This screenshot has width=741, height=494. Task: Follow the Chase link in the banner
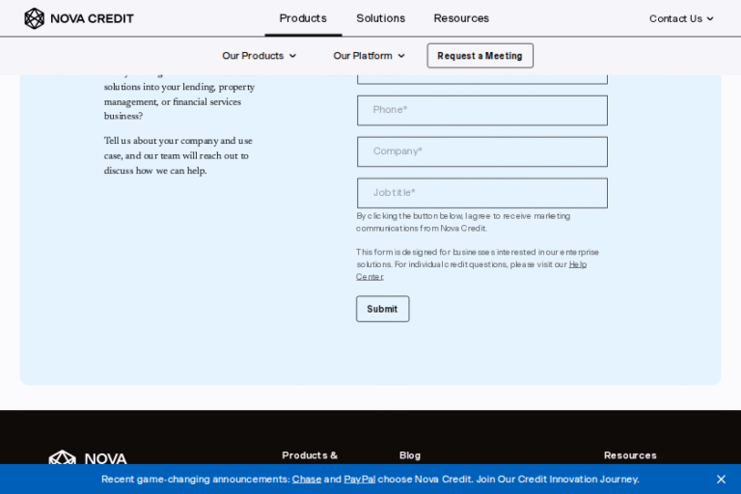(307, 479)
